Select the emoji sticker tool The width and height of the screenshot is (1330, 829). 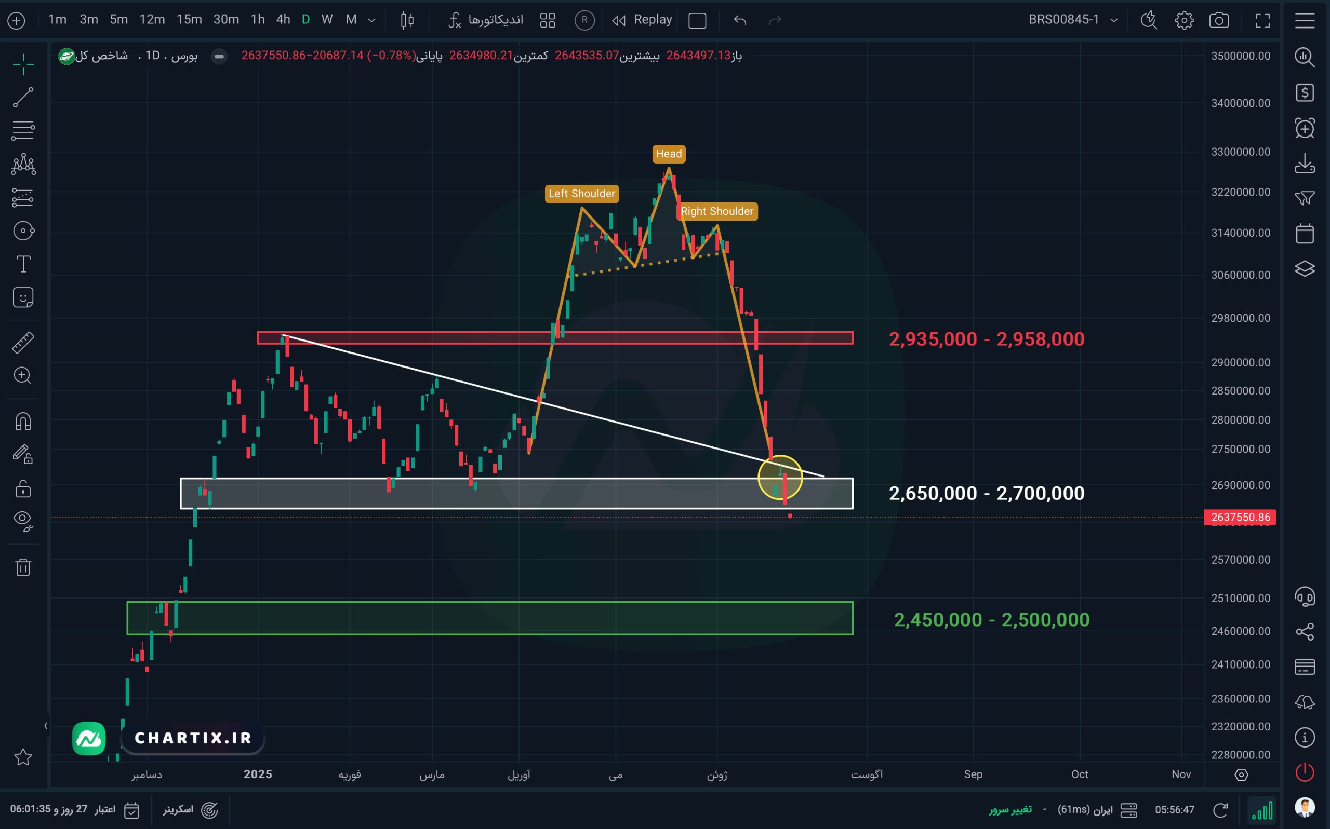click(23, 298)
